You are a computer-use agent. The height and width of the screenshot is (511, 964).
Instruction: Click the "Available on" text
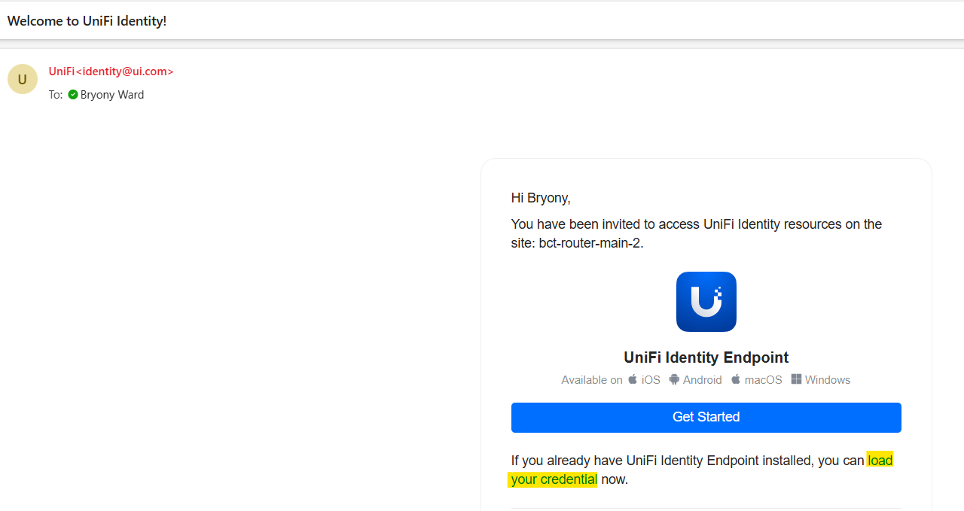591,380
